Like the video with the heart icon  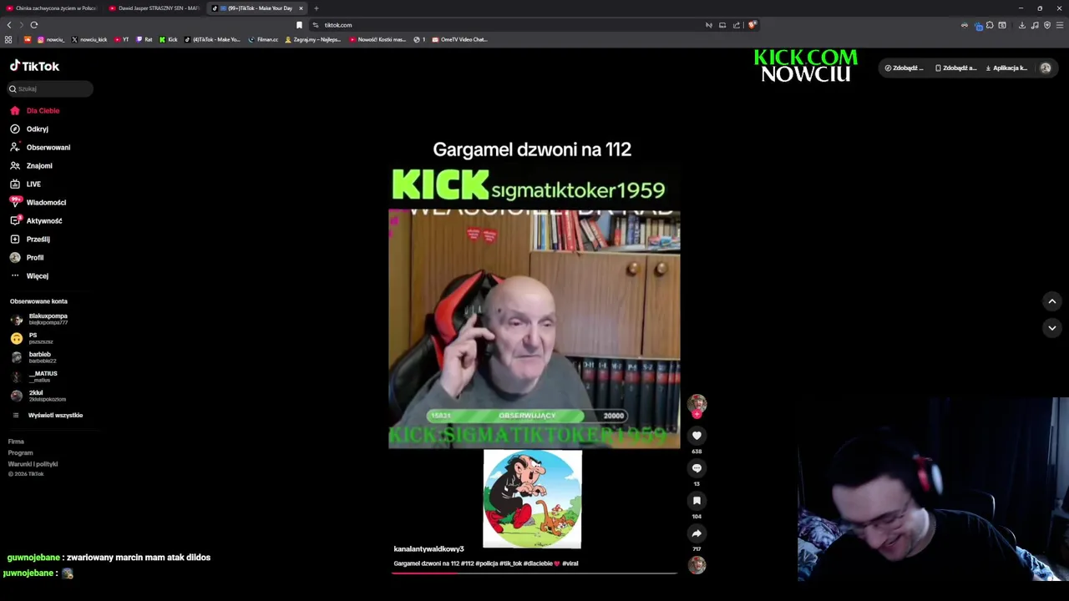(697, 436)
